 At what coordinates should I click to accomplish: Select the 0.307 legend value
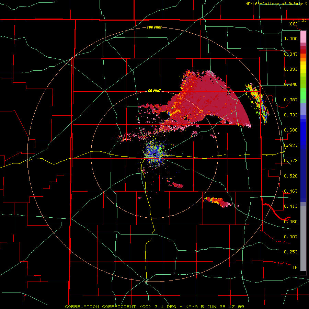tap(291, 237)
